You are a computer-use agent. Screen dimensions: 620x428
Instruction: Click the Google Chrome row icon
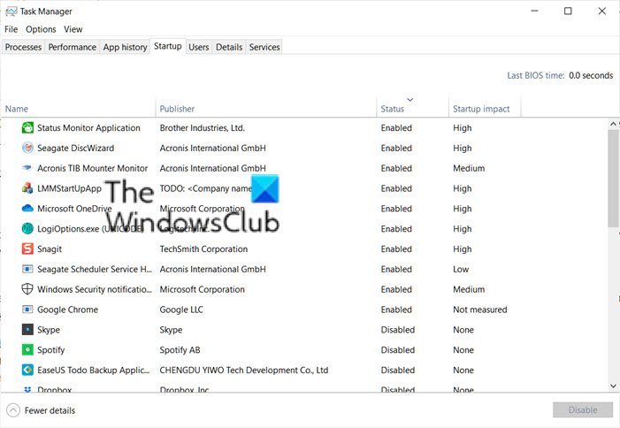tap(27, 310)
